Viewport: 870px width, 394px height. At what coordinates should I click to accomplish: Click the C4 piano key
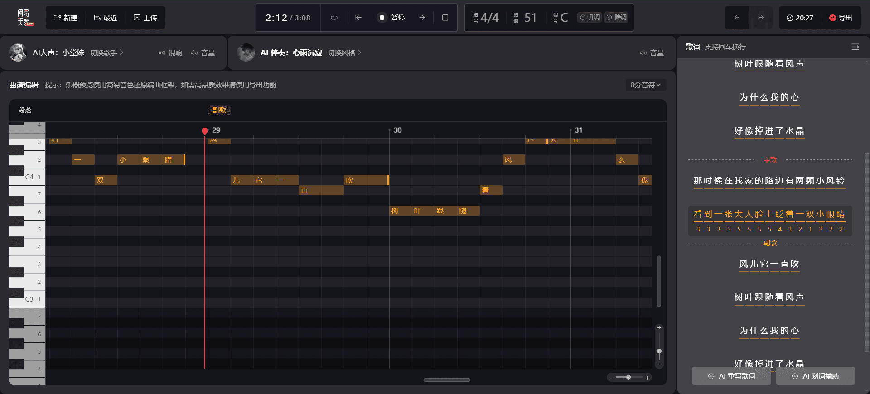point(27,177)
